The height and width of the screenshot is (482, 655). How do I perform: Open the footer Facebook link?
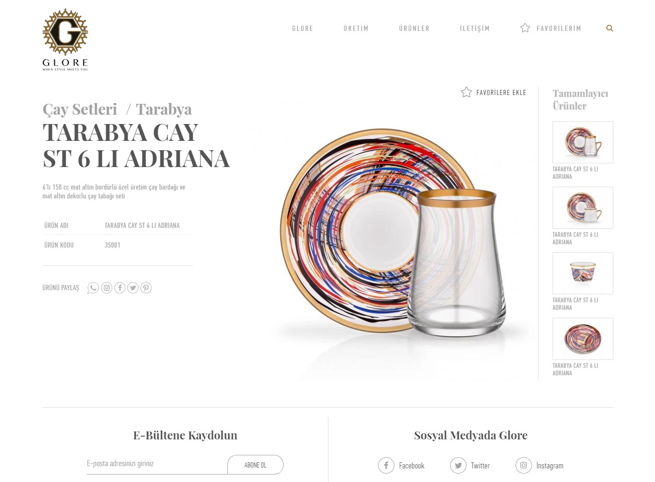click(x=401, y=466)
